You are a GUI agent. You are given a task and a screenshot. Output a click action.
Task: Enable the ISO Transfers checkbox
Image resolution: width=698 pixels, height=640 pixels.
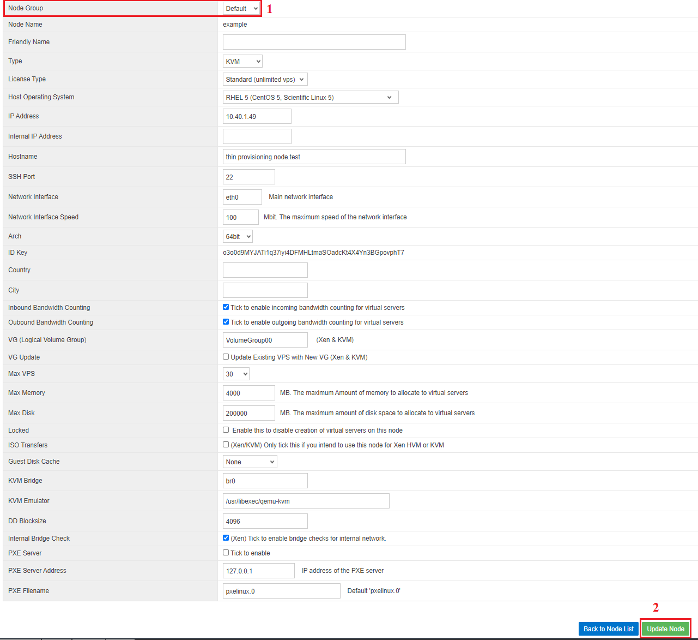(x=226, y=445)
